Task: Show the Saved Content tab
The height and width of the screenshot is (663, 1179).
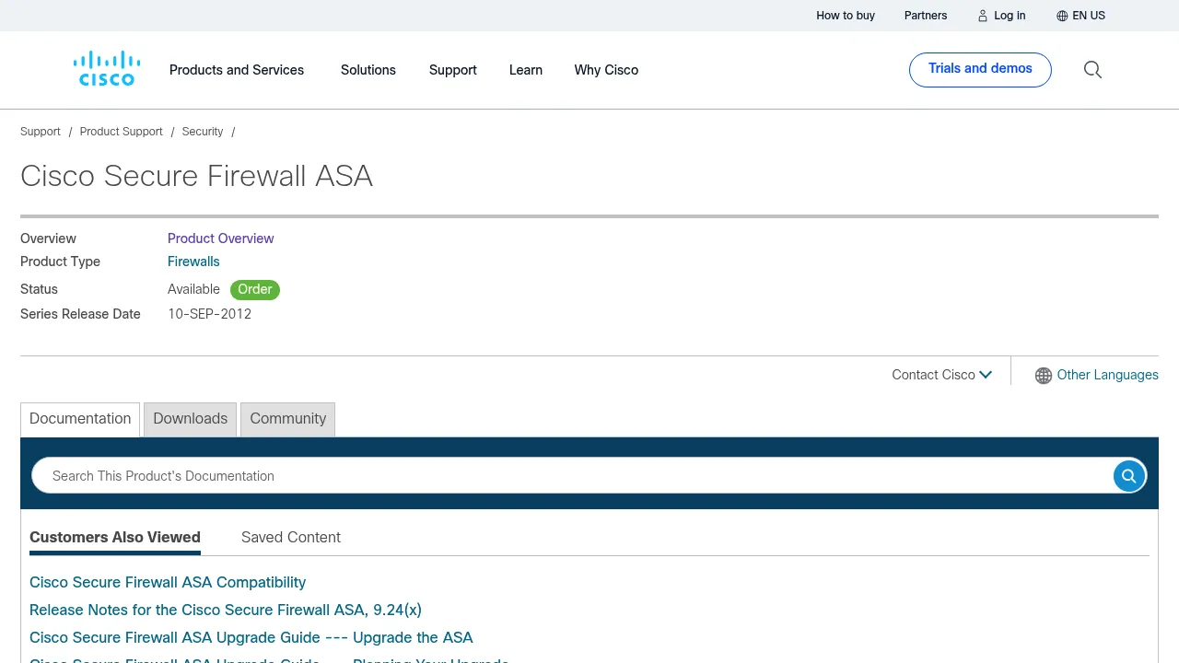Action: [291, 537]
